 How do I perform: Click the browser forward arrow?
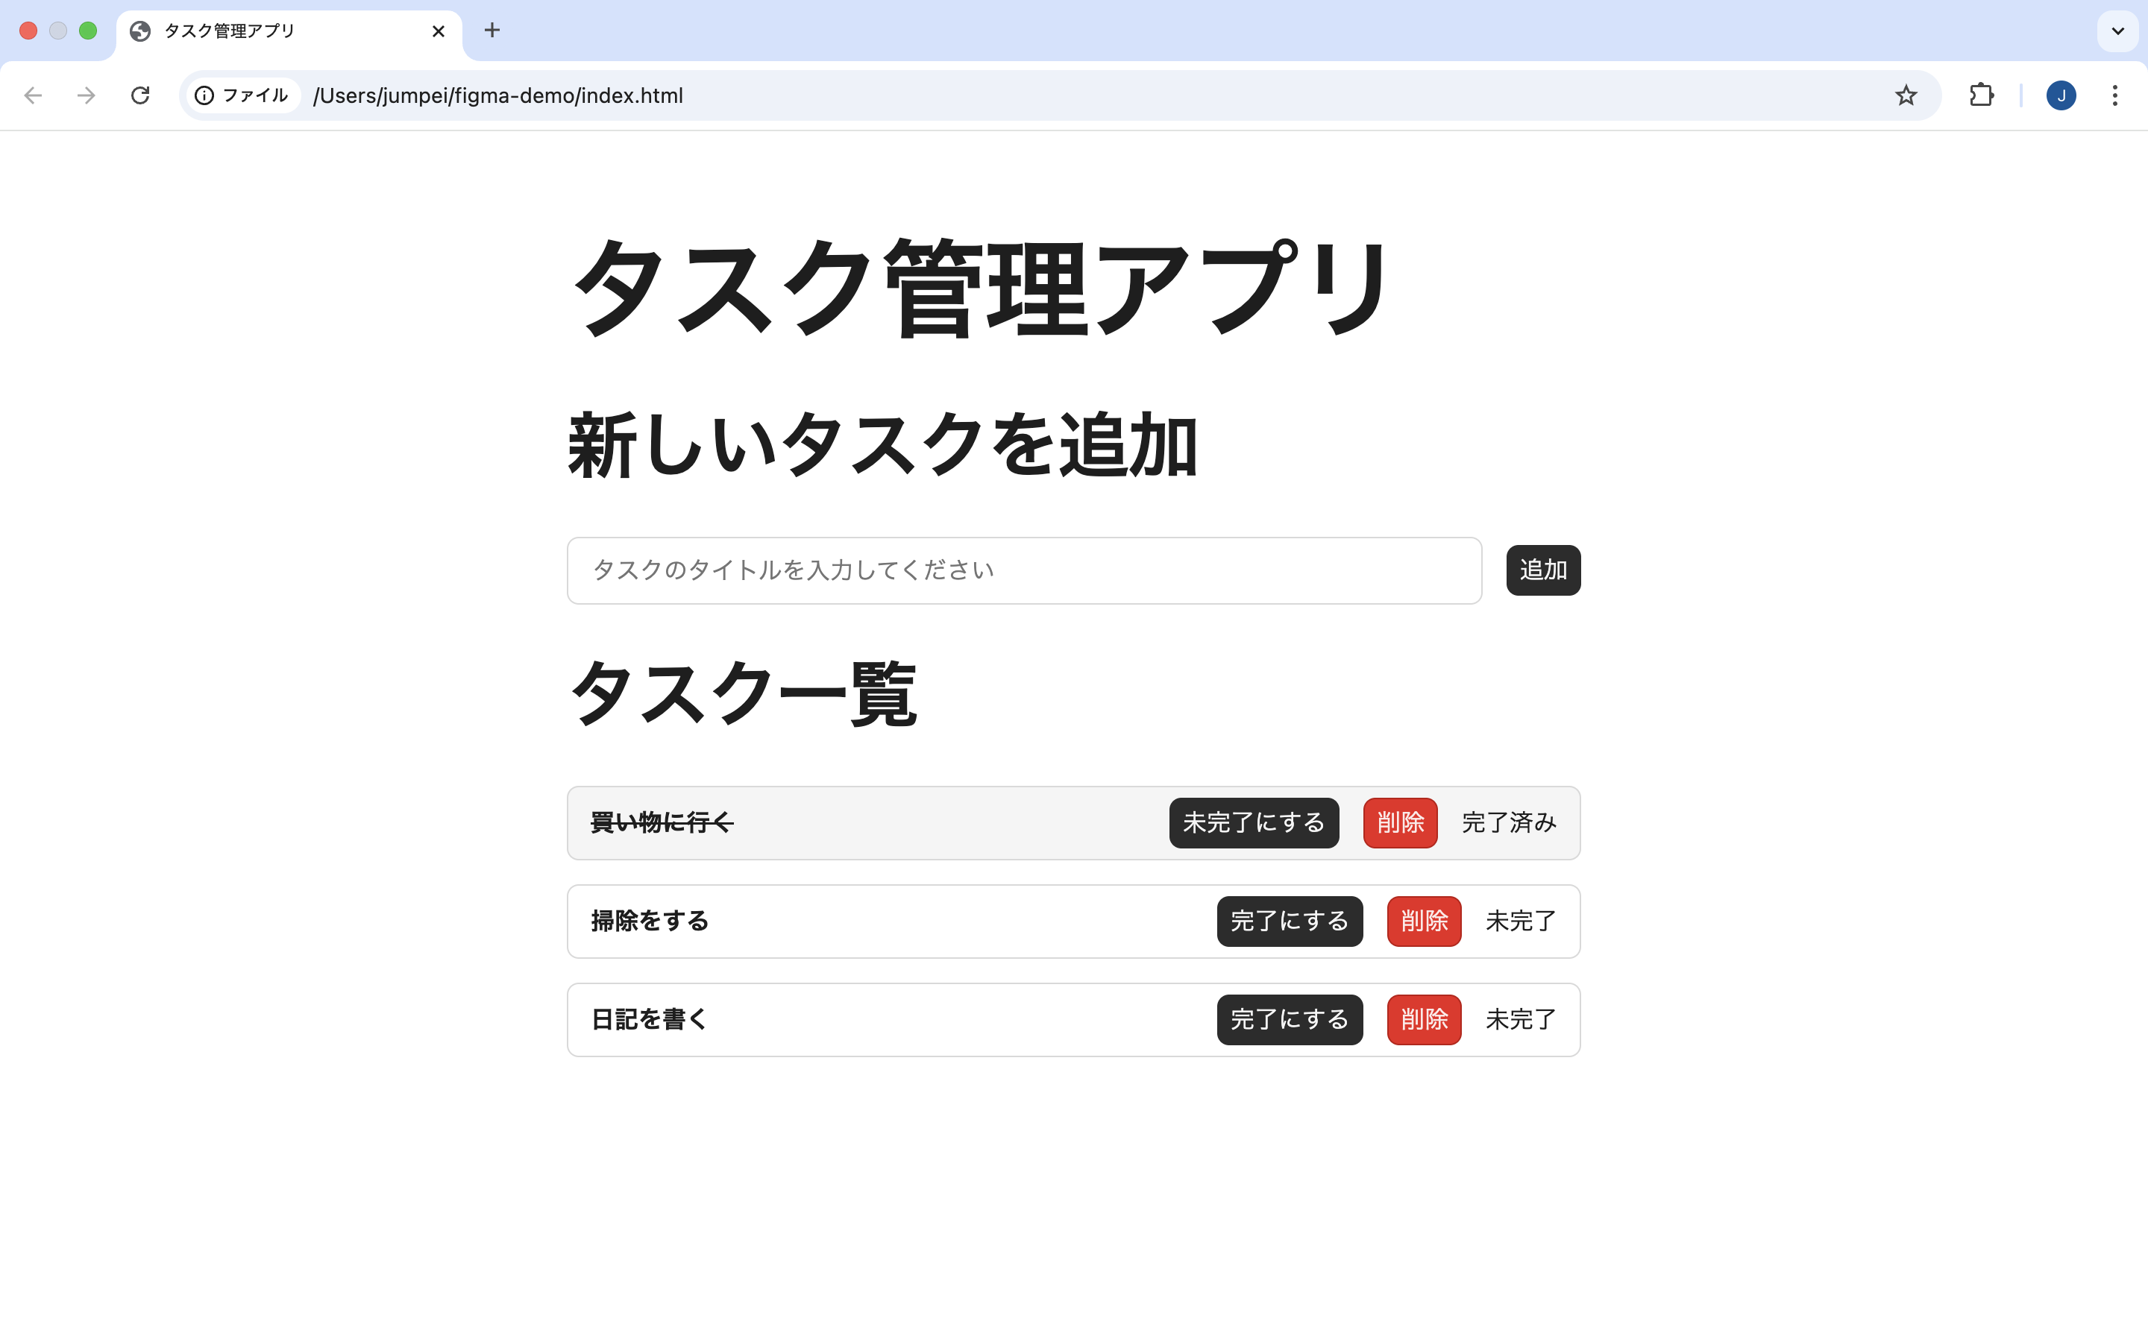(x=86, y=95)
